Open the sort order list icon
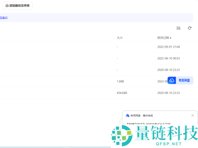The height and width of the screenshot is (148, 198). coord(178,28)
